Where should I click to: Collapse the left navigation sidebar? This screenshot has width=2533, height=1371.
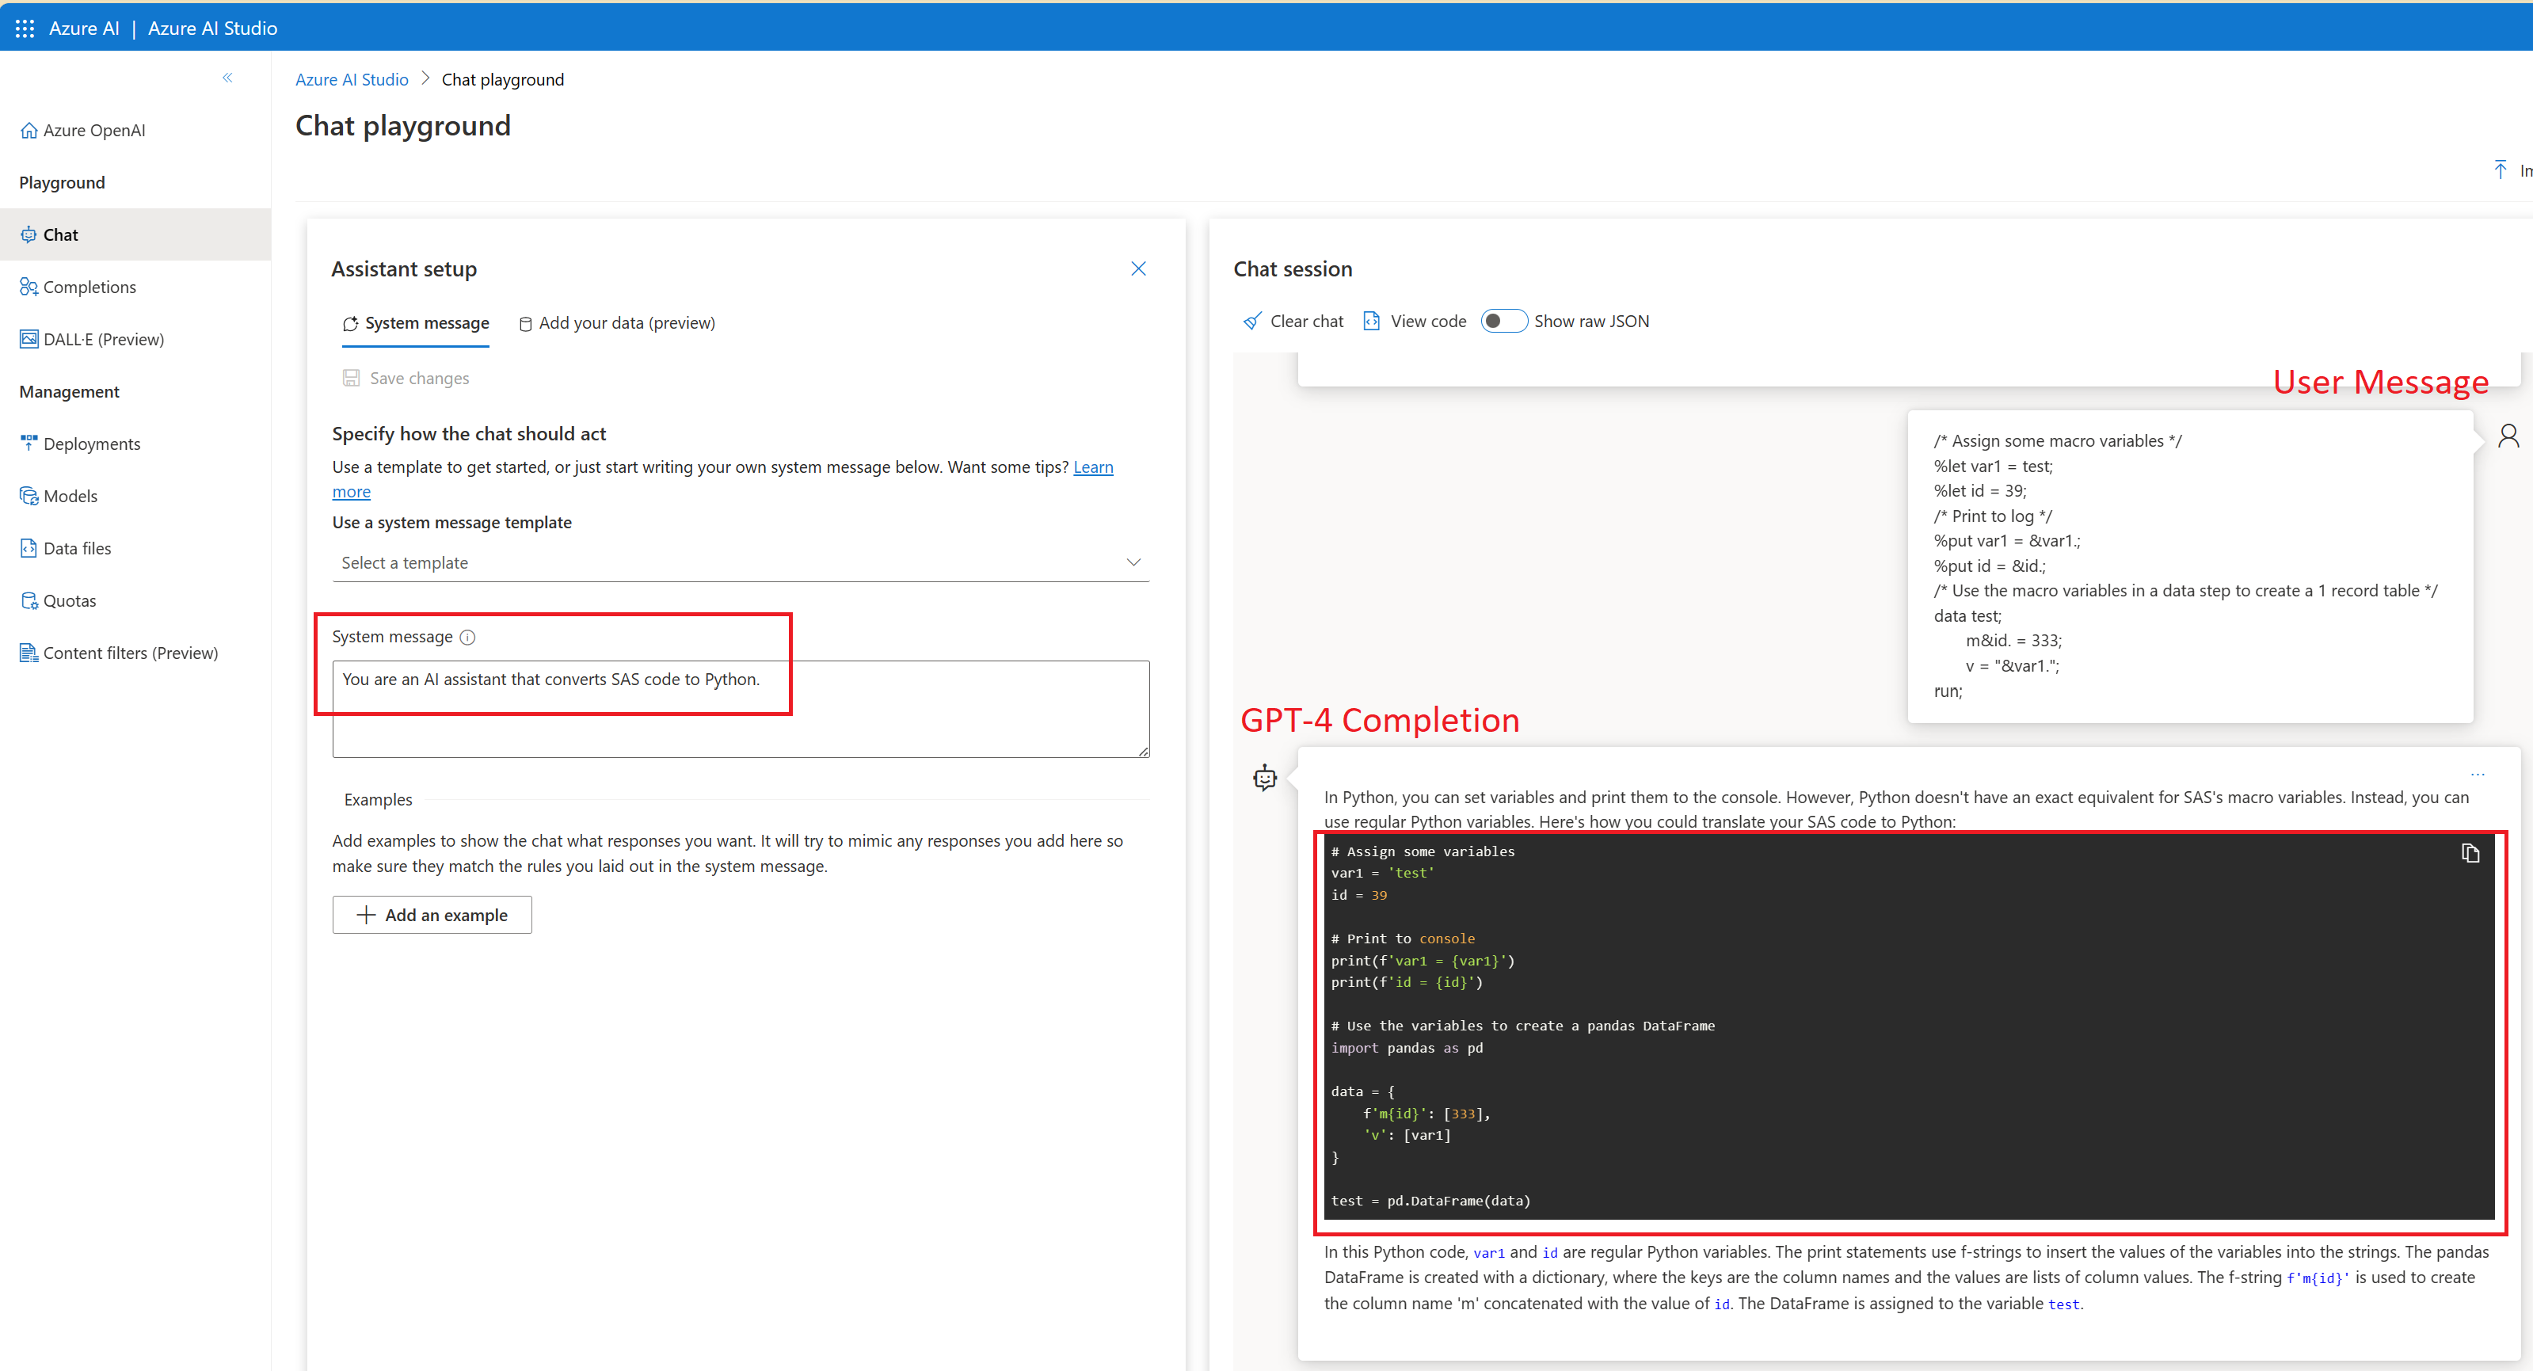(x=227, y=78)
